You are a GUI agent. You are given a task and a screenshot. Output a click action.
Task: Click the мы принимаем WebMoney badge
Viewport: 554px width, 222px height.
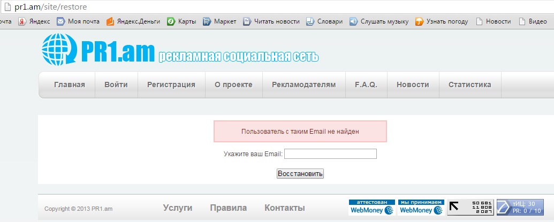(421, 208)
